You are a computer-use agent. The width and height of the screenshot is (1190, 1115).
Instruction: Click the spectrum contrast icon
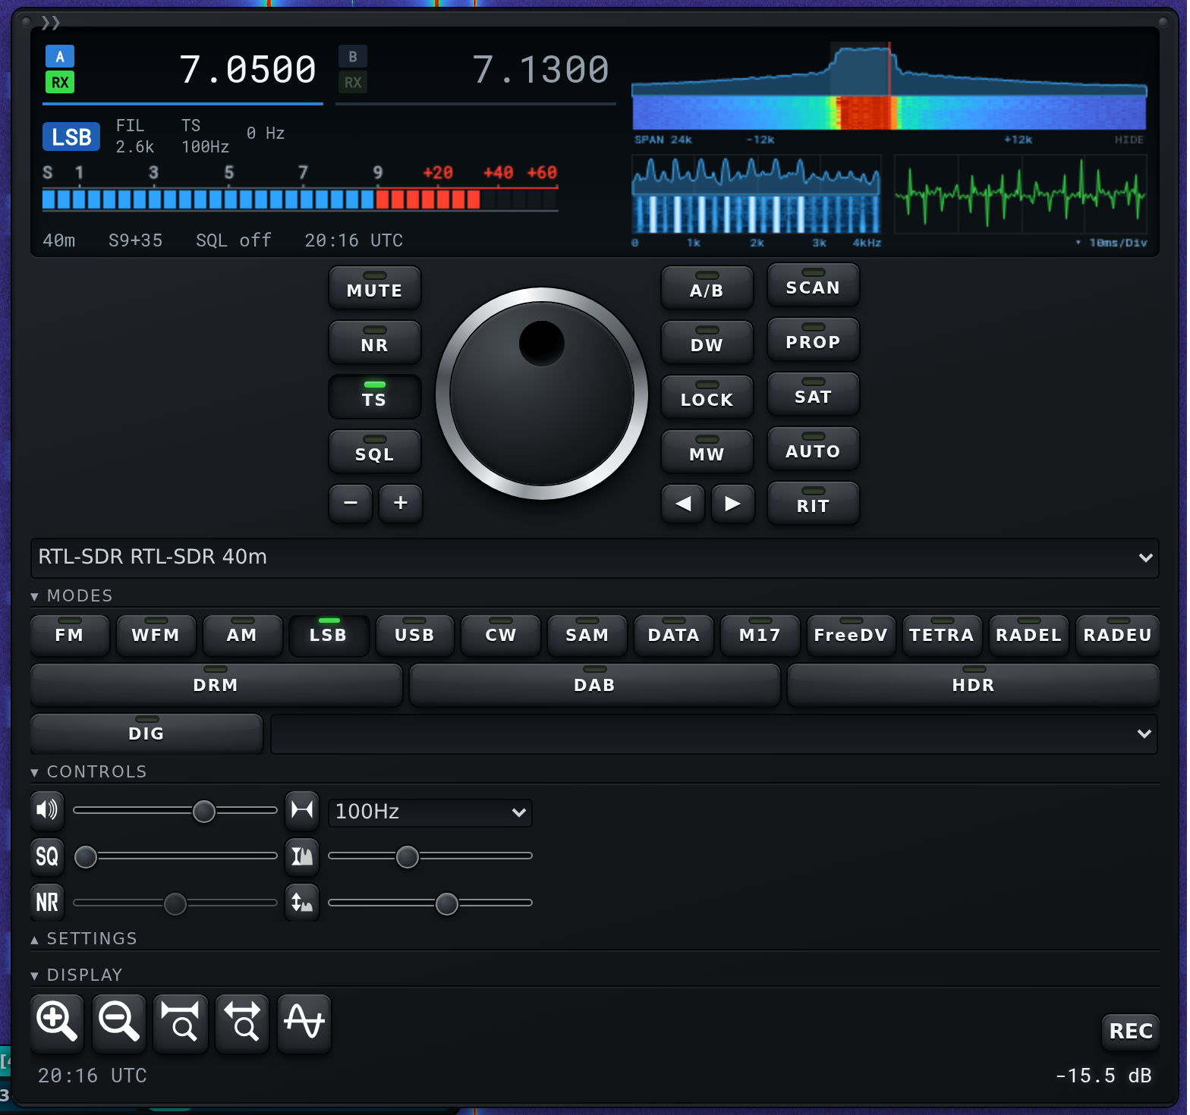(302, 856)
